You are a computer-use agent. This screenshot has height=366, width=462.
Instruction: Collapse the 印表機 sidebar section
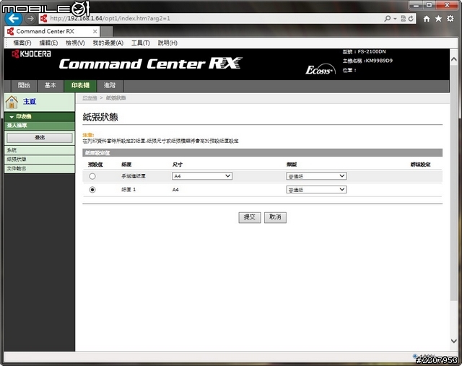coord(39,117)
